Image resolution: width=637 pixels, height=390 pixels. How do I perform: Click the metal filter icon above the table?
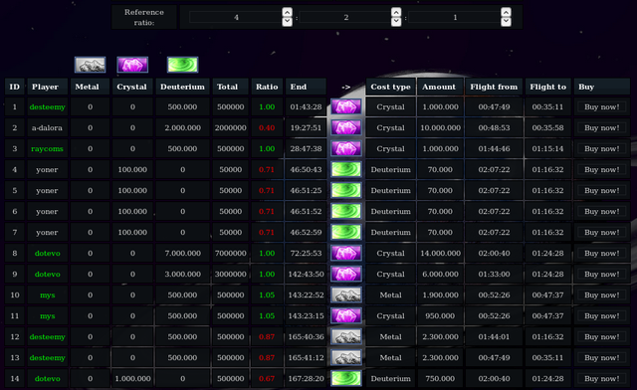click(91, 65)
